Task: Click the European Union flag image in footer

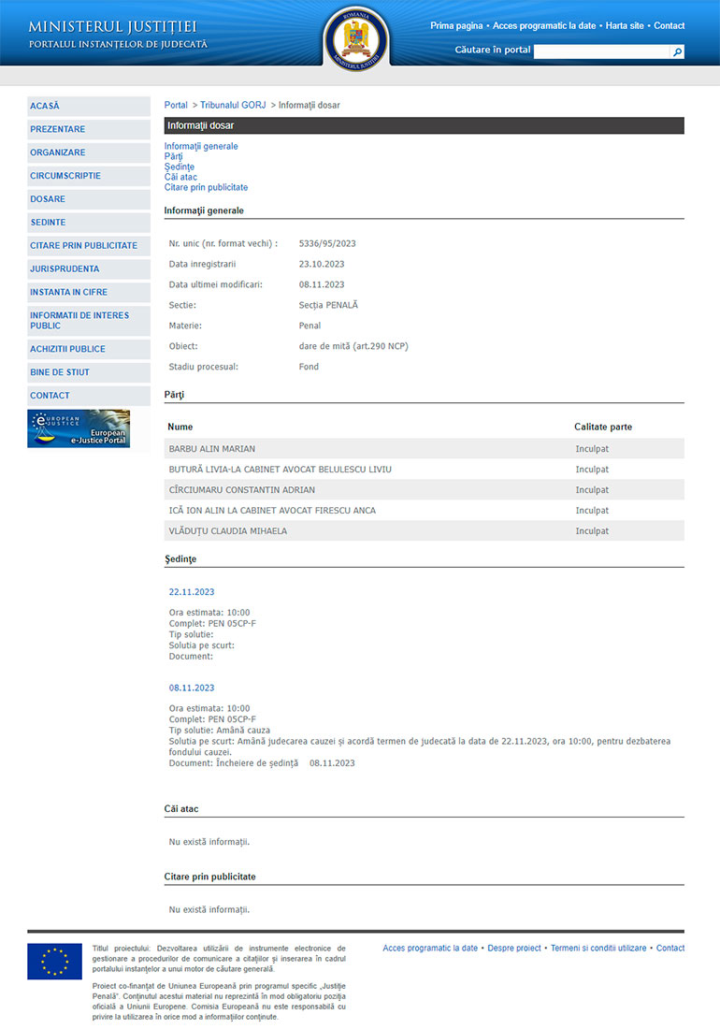Action: pos(54,961)
